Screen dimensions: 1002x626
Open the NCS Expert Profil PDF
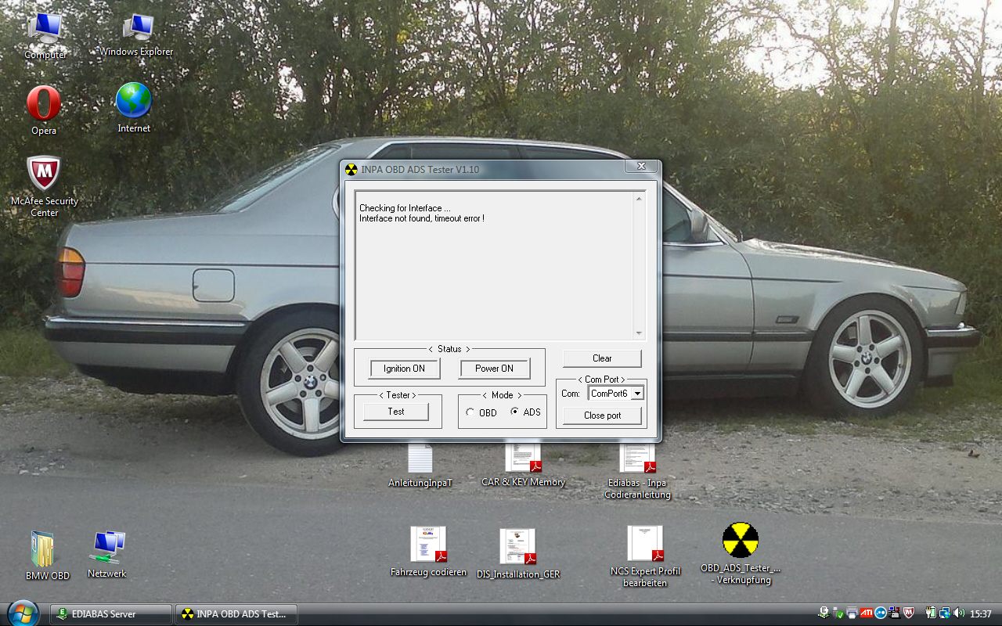(645, 545)
